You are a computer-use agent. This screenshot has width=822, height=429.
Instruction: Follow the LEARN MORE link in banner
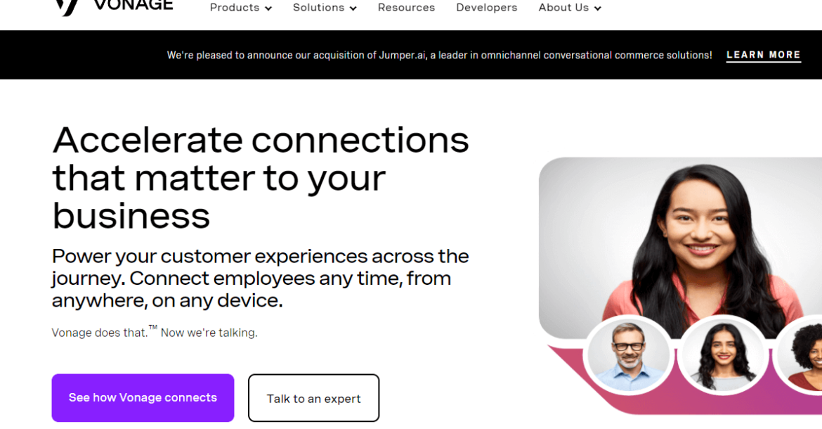[763, 55]
